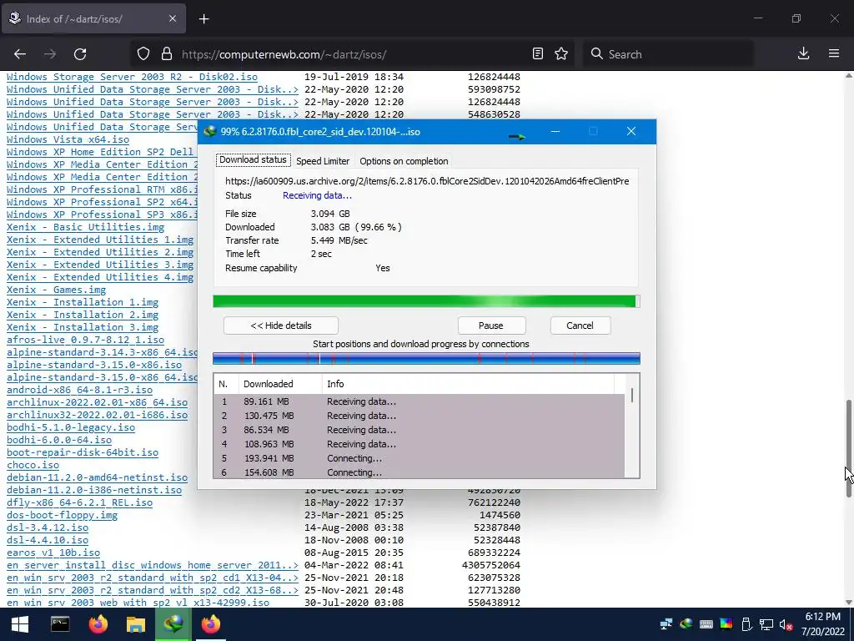The width and height of the screenshot is (854, 641).
Task: Select connection row 1 with 89.161 MB
Action: [419, 401]
